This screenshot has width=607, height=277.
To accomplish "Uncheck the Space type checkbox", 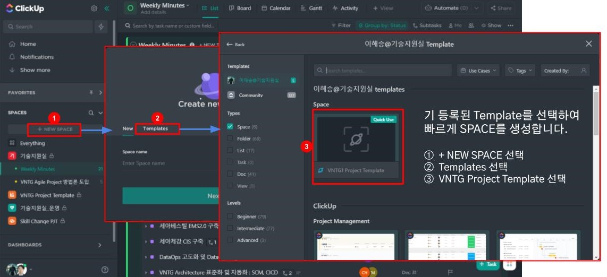I will (x=230, y=127).
